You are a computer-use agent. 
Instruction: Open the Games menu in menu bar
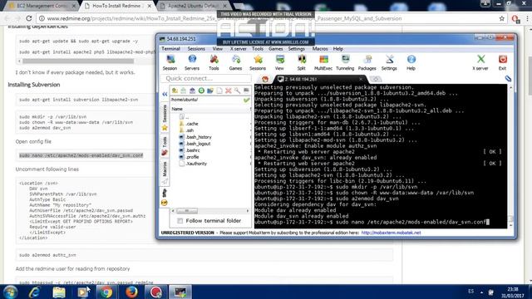coord(275,49)
